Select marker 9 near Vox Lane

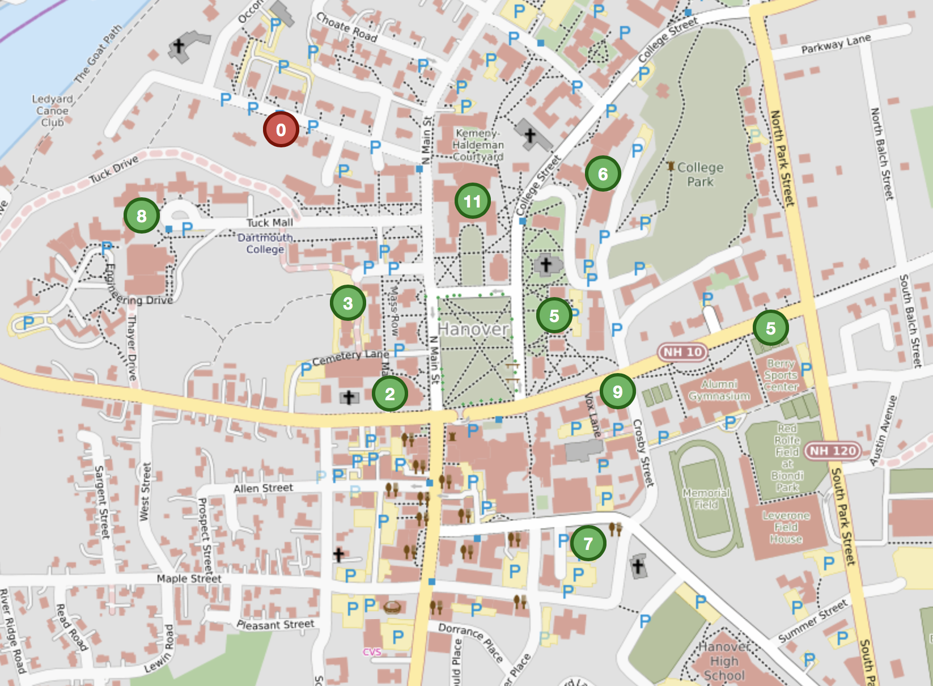tap(617, 390)
